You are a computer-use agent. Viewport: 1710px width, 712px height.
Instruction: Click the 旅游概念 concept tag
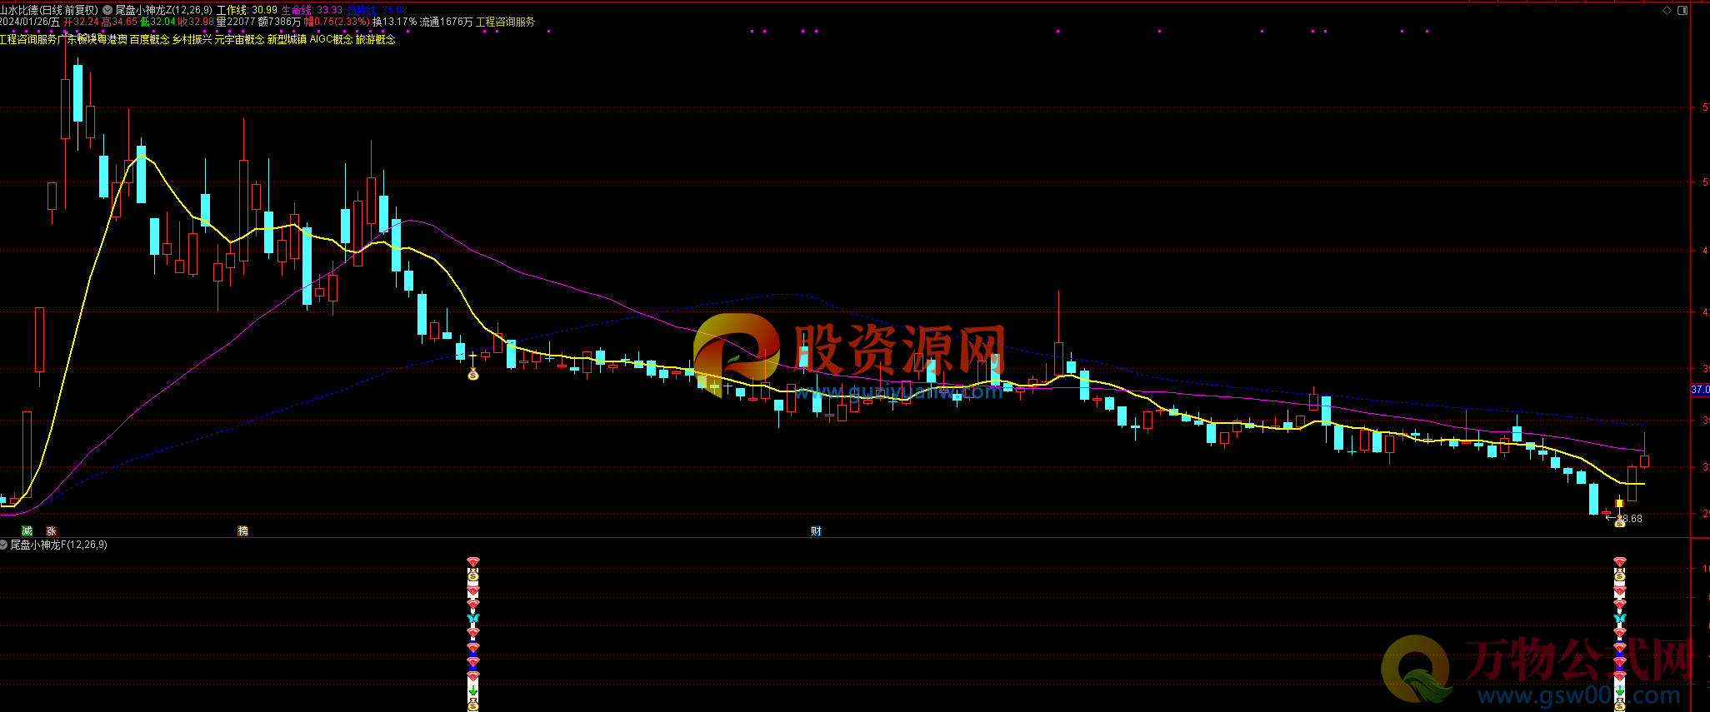(x=375, y=39)
